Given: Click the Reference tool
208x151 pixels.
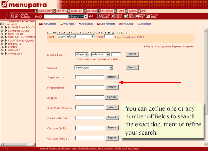Looking at the screenshot, I should point(144,24).
